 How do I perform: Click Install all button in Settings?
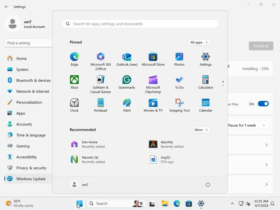(x=261, y=46)
